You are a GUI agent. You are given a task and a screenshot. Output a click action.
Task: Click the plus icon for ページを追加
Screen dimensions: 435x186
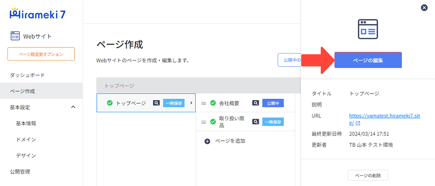(x=207, y=141)
